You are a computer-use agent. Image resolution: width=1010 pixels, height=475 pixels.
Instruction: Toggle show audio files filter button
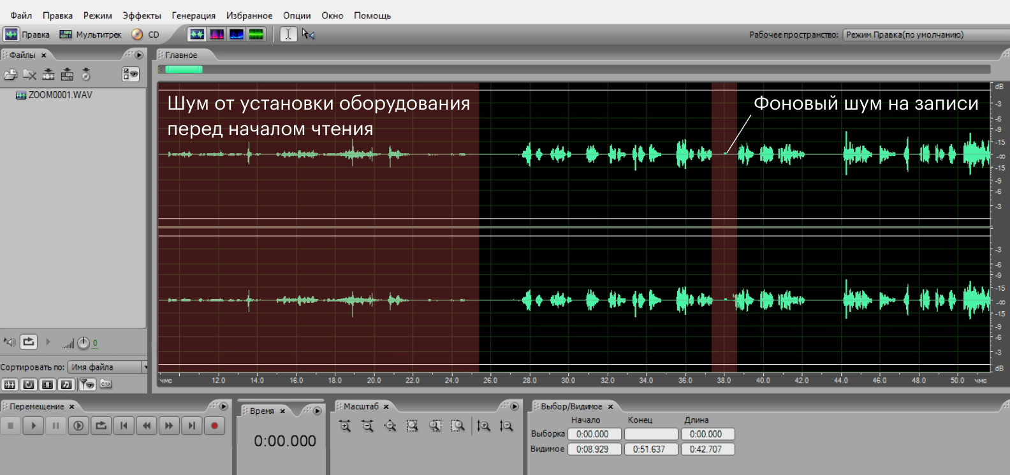[10, 384]
